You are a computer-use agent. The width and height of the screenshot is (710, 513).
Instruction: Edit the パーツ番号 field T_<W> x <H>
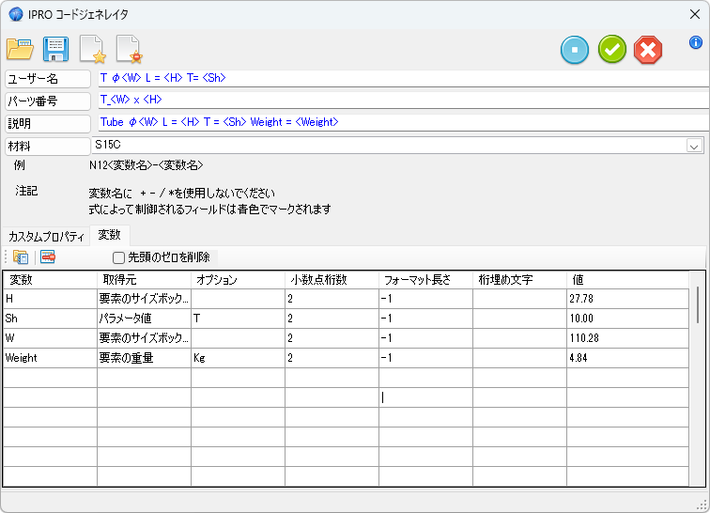pyautogui.click(x=404, y=101)
